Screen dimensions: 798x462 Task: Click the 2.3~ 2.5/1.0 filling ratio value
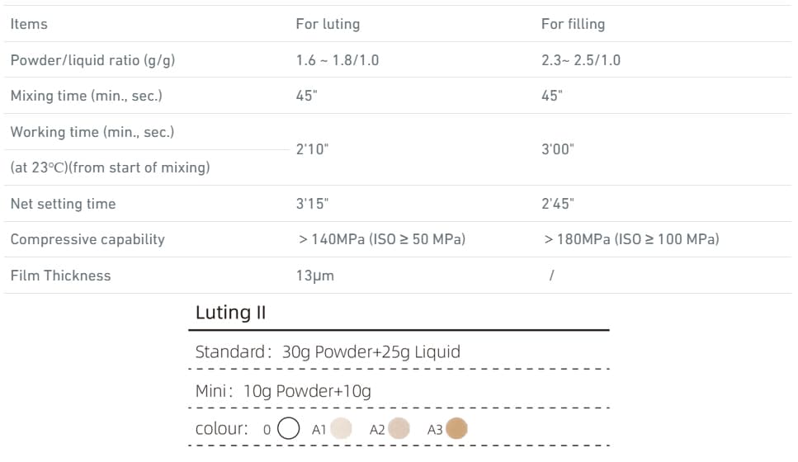point(581,60)
